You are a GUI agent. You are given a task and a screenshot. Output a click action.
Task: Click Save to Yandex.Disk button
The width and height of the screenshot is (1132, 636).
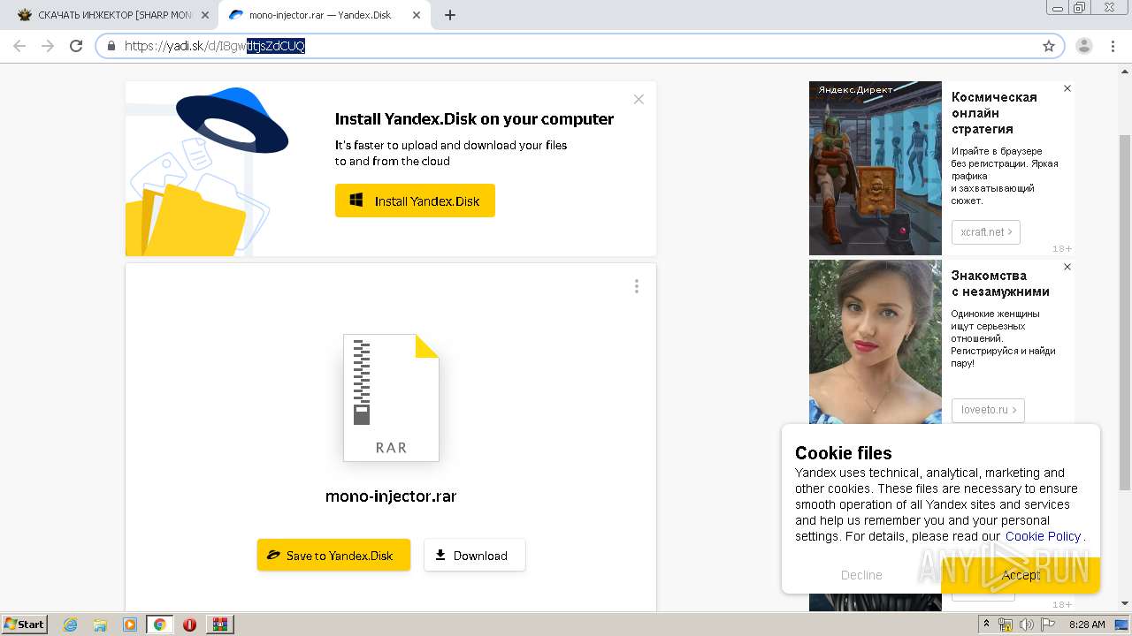click(x=333, y=555)
